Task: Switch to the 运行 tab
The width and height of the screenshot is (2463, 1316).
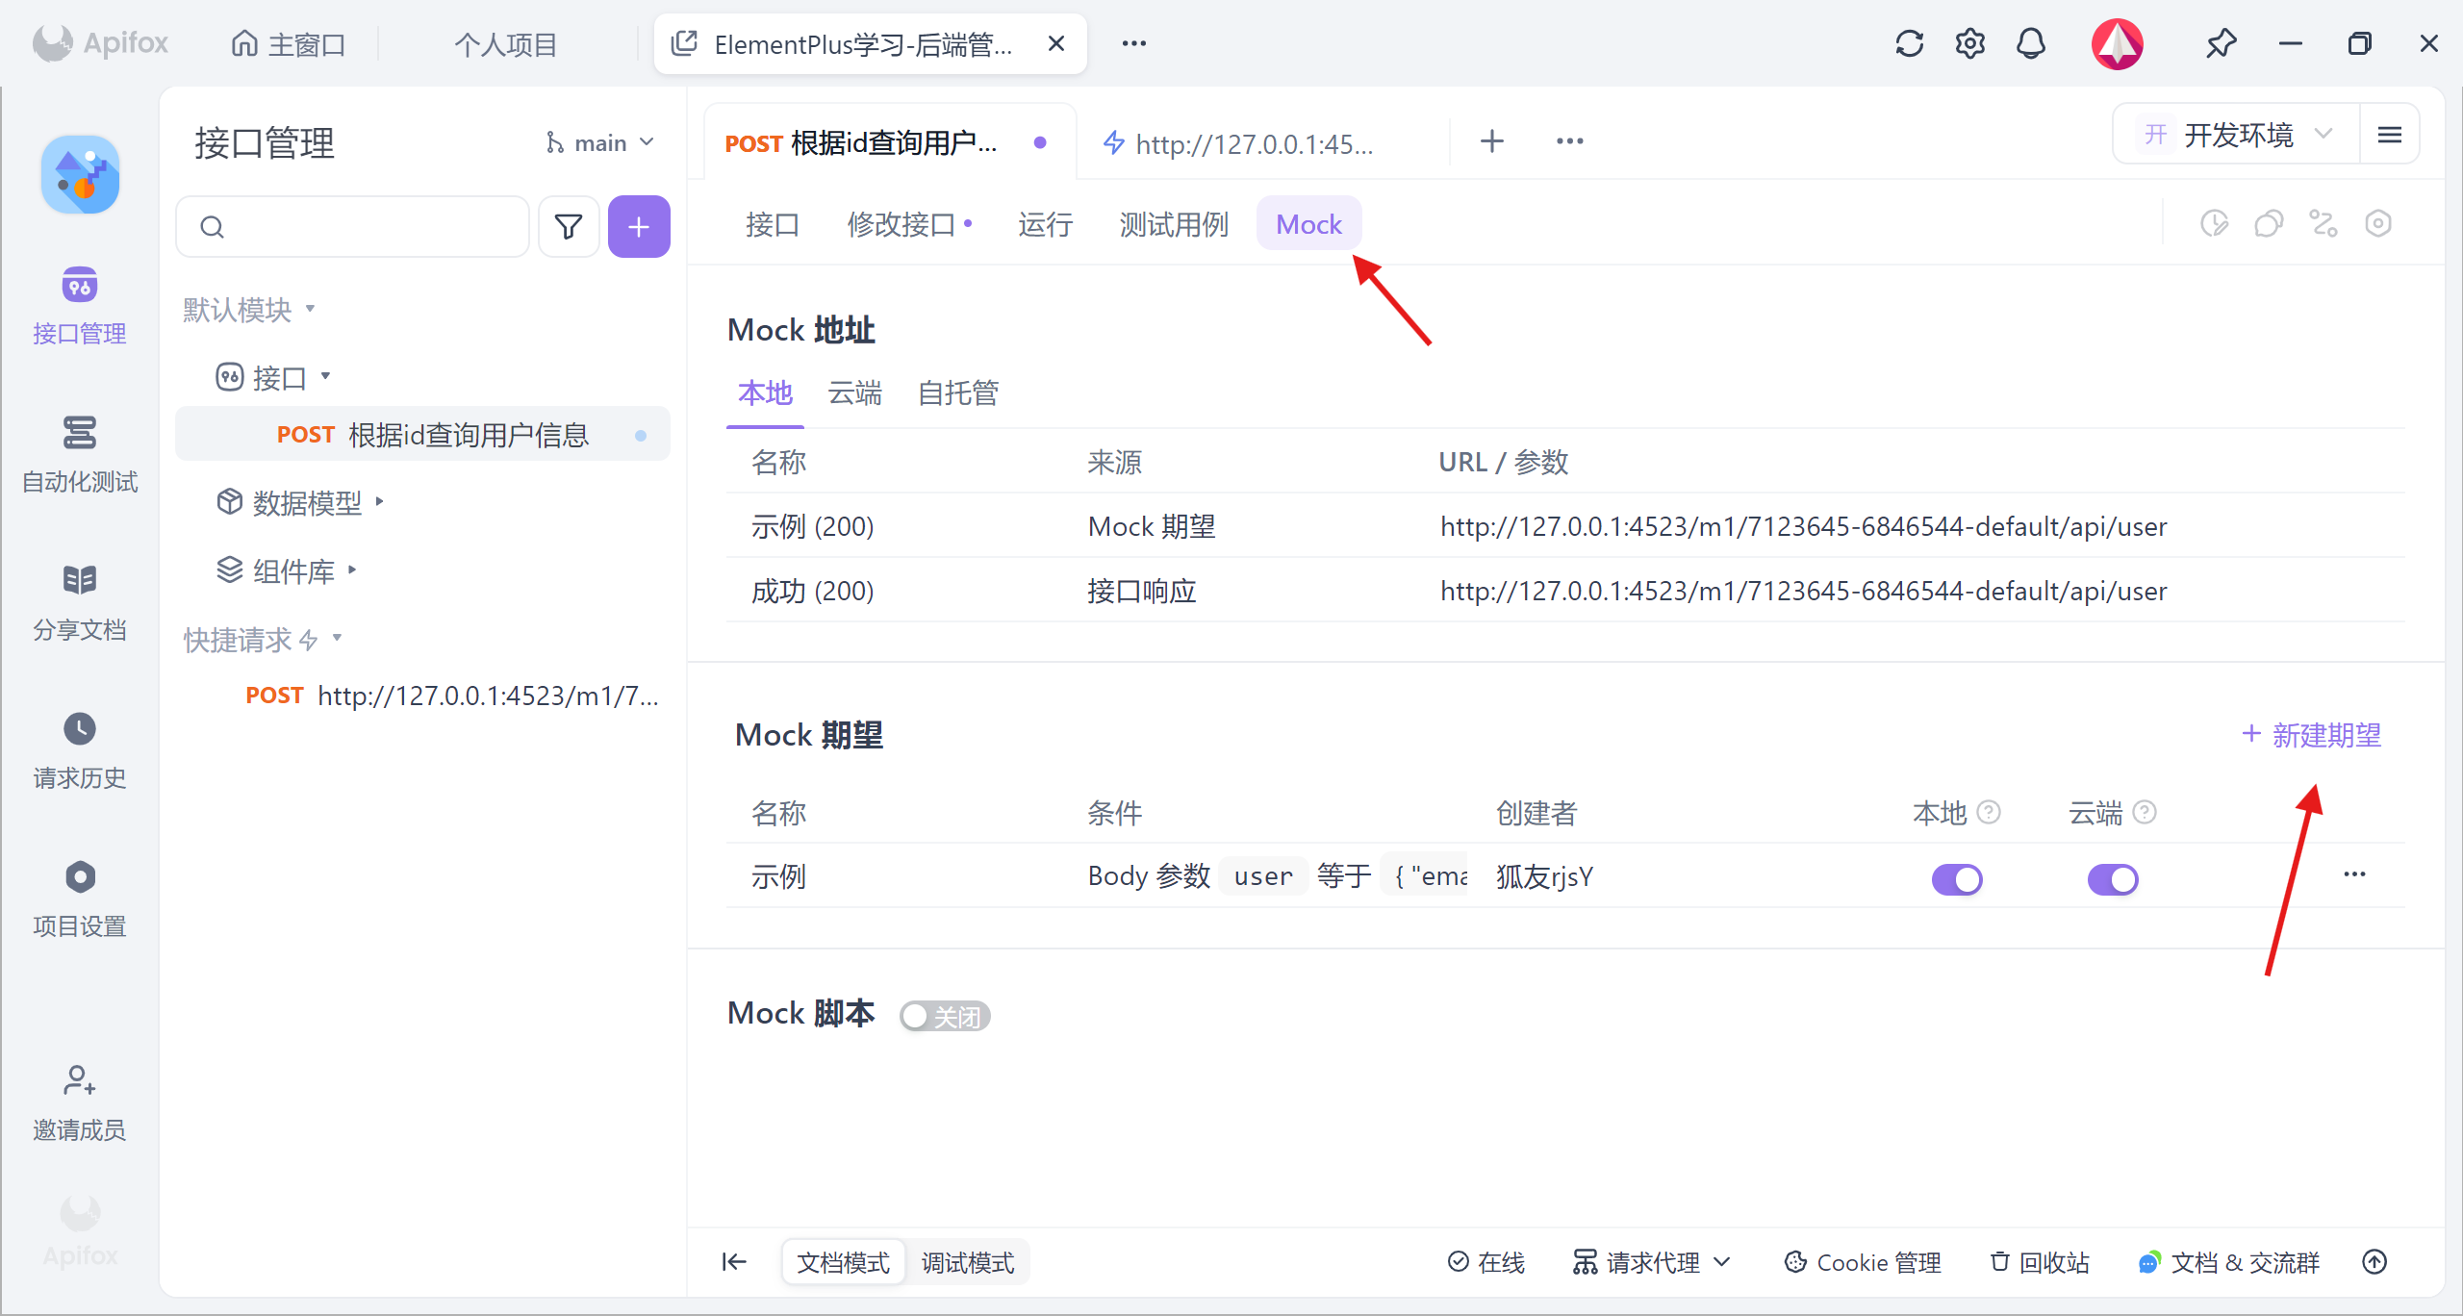Action: (x=1045, y=224)
